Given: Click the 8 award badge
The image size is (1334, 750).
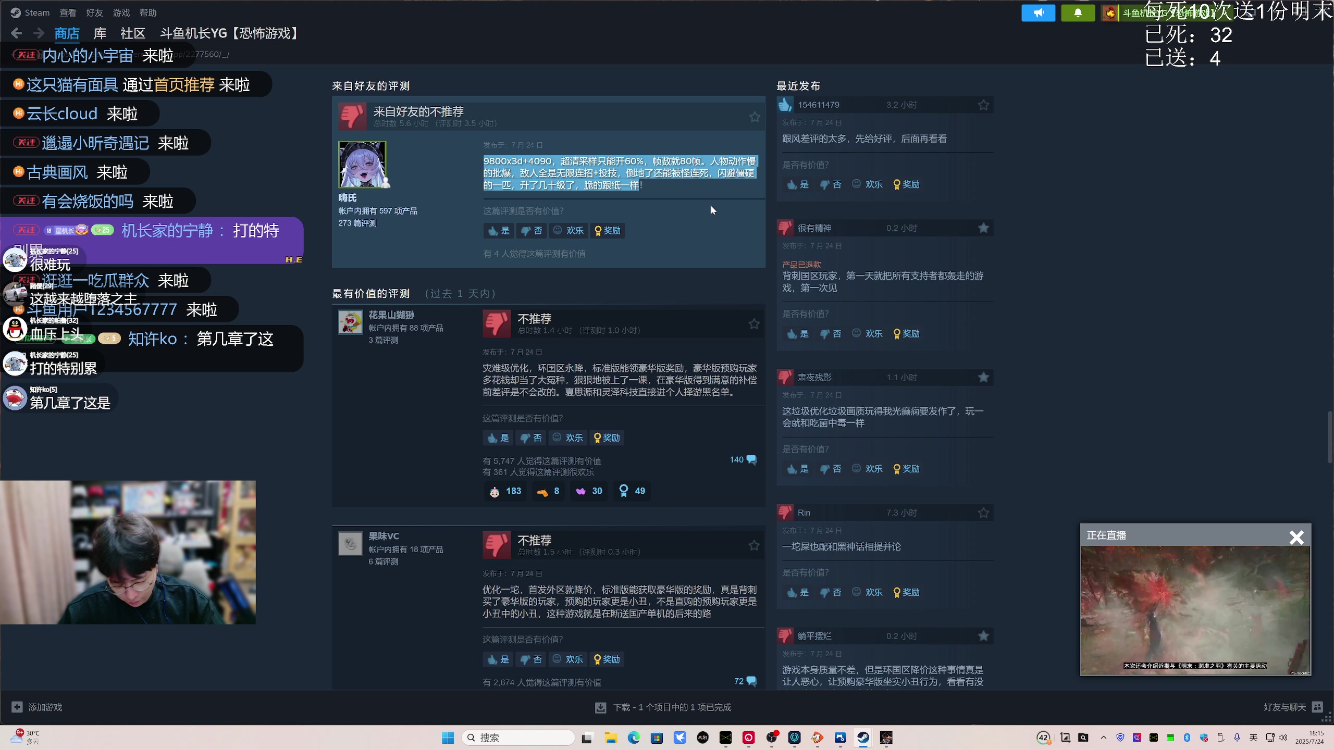Looking at the screenshot, I should click(x=548, y=491).
